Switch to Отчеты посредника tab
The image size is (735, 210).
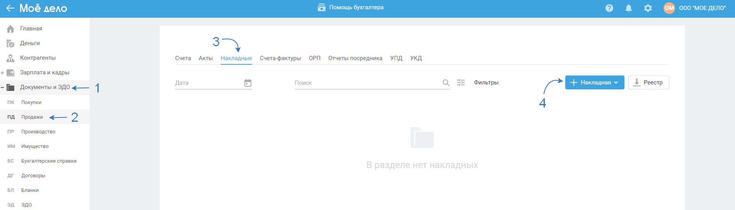(355, 58)
